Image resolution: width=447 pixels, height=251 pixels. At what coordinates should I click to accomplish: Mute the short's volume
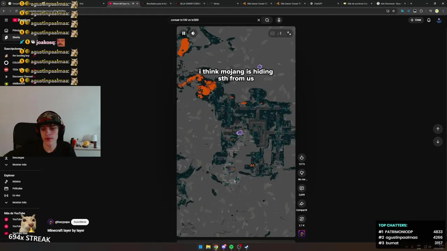click(x=193, y=33)
